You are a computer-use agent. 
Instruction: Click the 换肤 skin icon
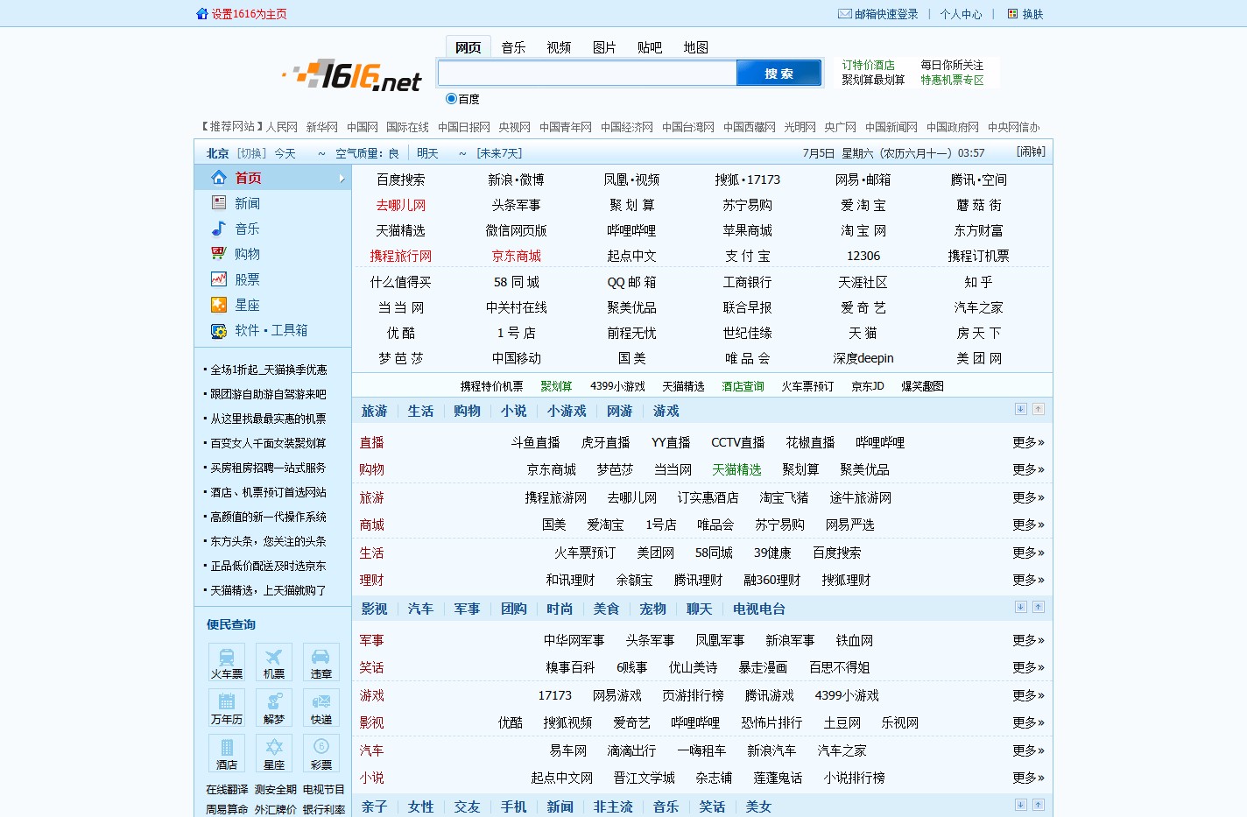click(x=1012, y=14)
